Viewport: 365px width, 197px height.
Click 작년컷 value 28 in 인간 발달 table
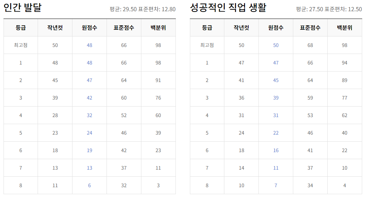[55, 115]
